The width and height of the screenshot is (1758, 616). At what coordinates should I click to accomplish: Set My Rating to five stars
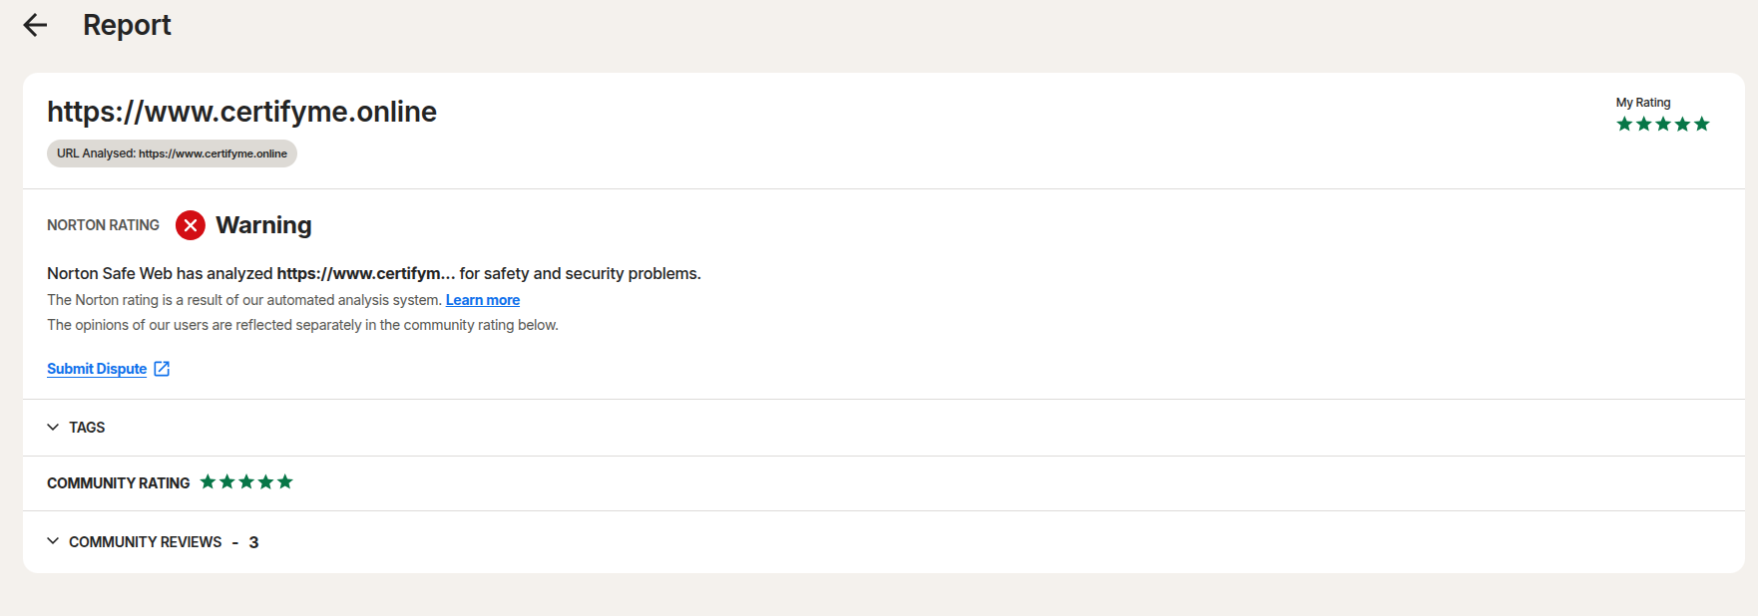(x=1702, y=124)
